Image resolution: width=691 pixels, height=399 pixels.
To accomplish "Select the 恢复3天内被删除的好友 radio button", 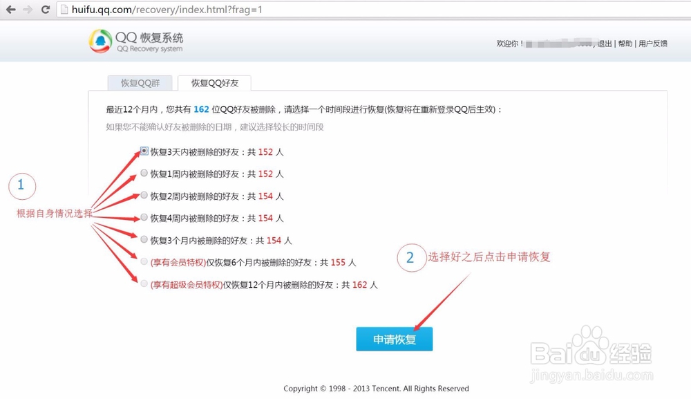I will (x=144, y=151).
